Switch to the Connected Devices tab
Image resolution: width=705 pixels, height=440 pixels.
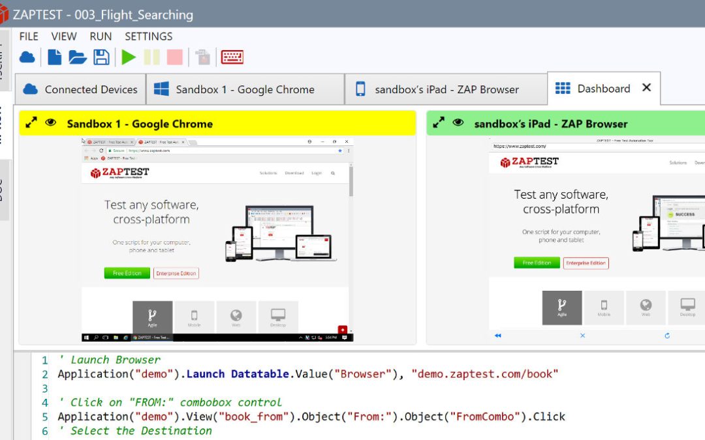[x=80, y=89]
